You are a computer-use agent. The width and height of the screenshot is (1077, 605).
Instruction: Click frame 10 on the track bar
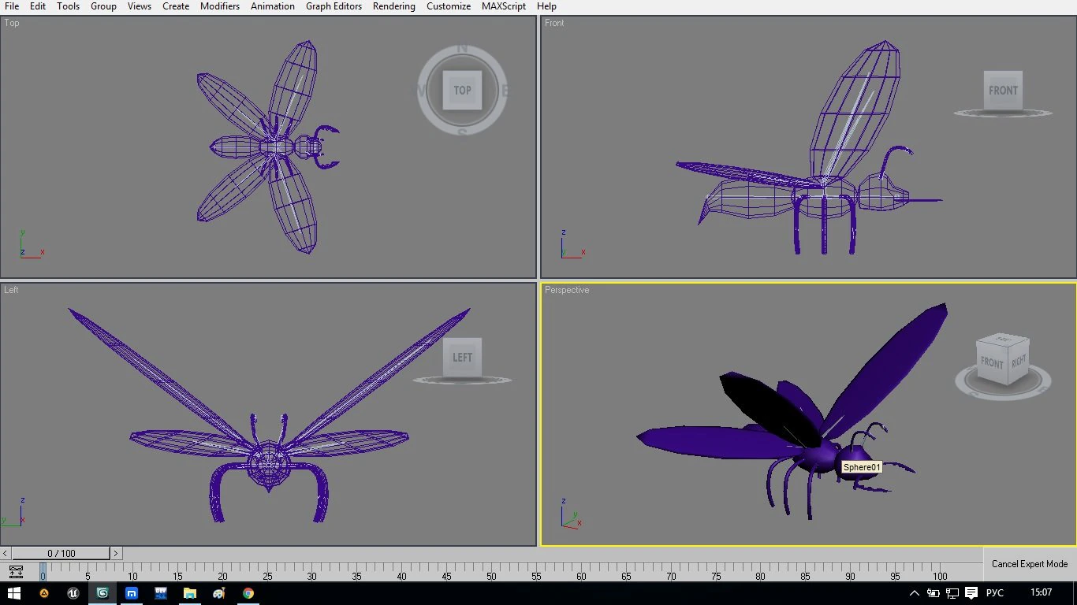click(132, 570)
